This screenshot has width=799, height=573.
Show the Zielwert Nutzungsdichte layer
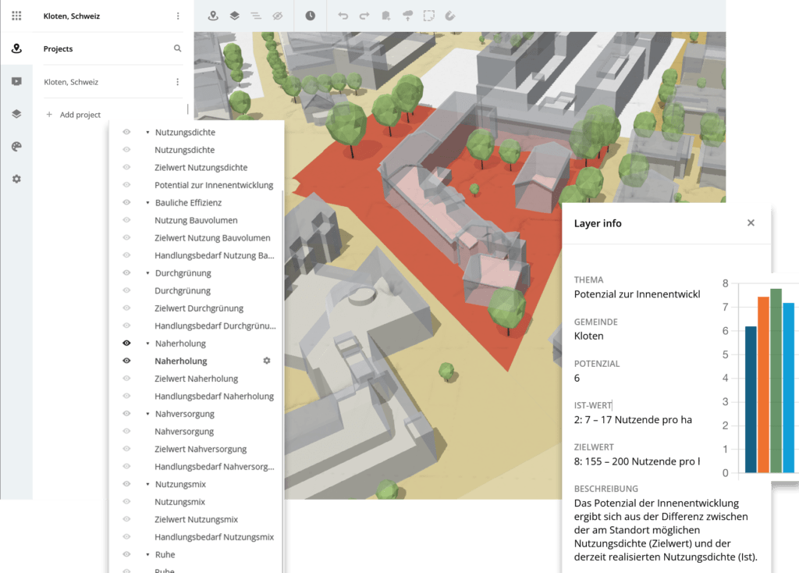tap(126, 168)
